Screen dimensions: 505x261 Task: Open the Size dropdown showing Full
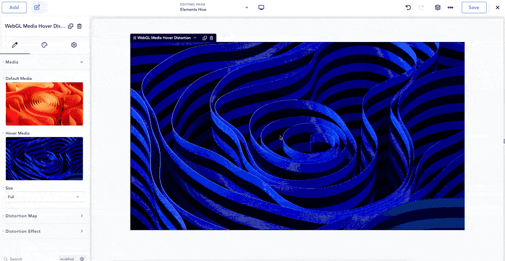click(44, 197)
